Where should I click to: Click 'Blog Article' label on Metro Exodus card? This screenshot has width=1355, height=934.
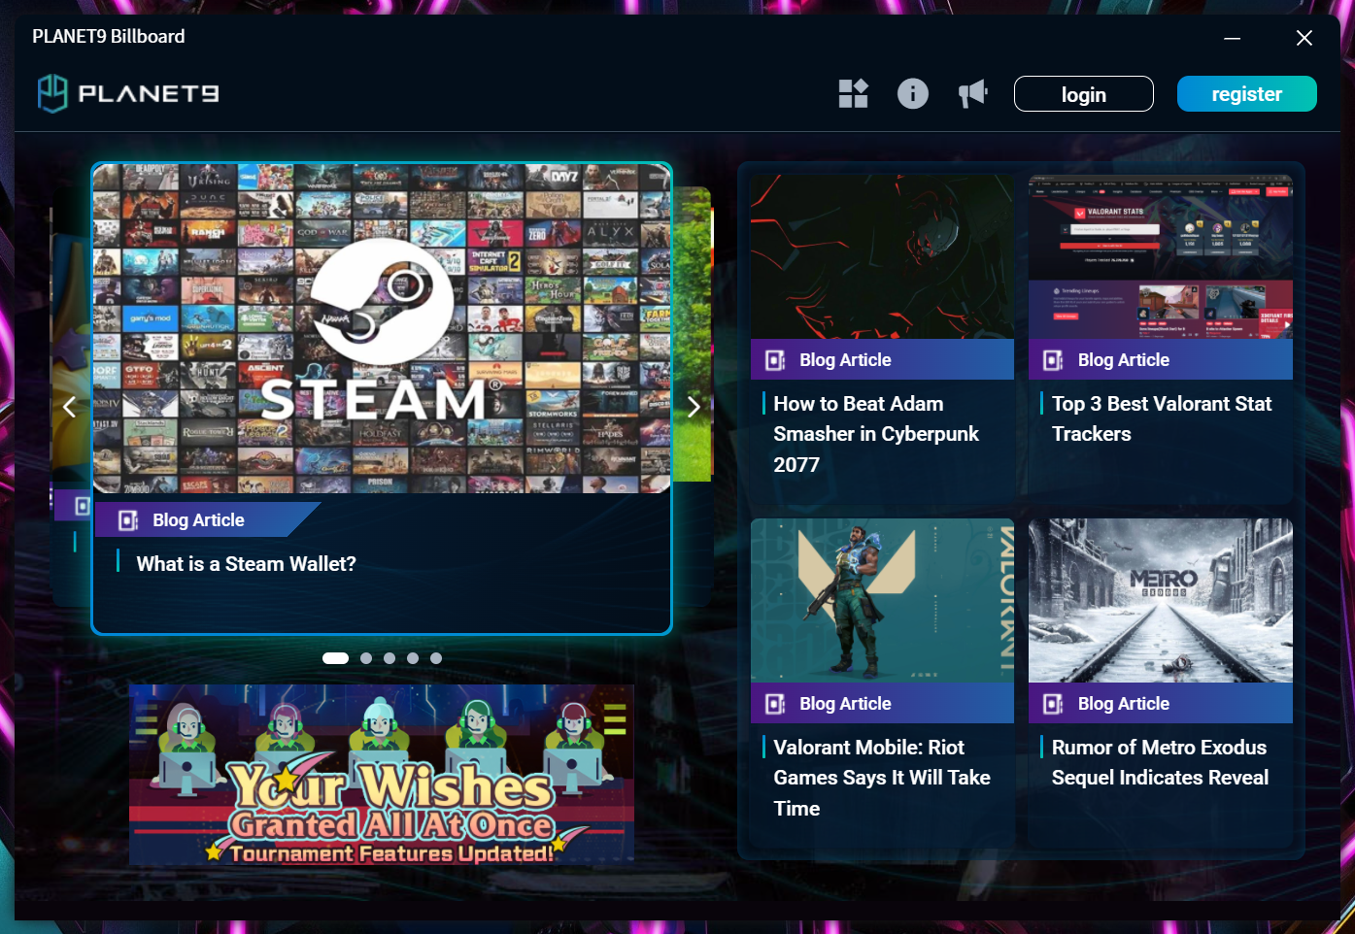[1124, 704]
